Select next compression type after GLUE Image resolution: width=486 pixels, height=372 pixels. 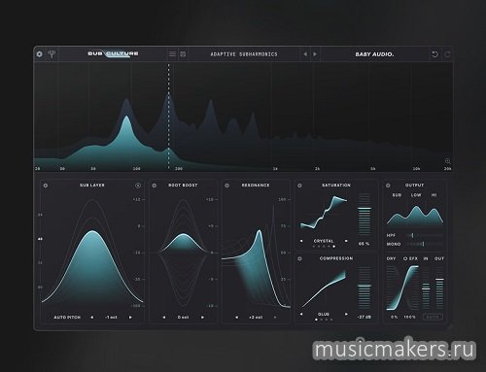346,314
